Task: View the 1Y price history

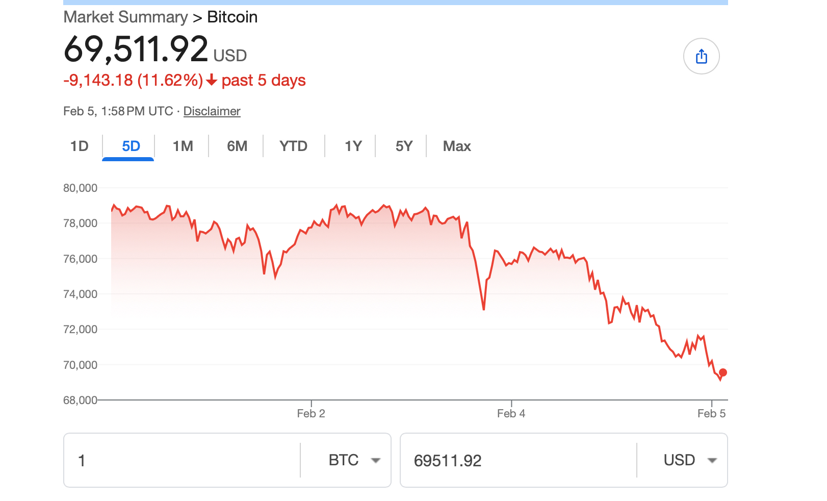Action: 353,146
